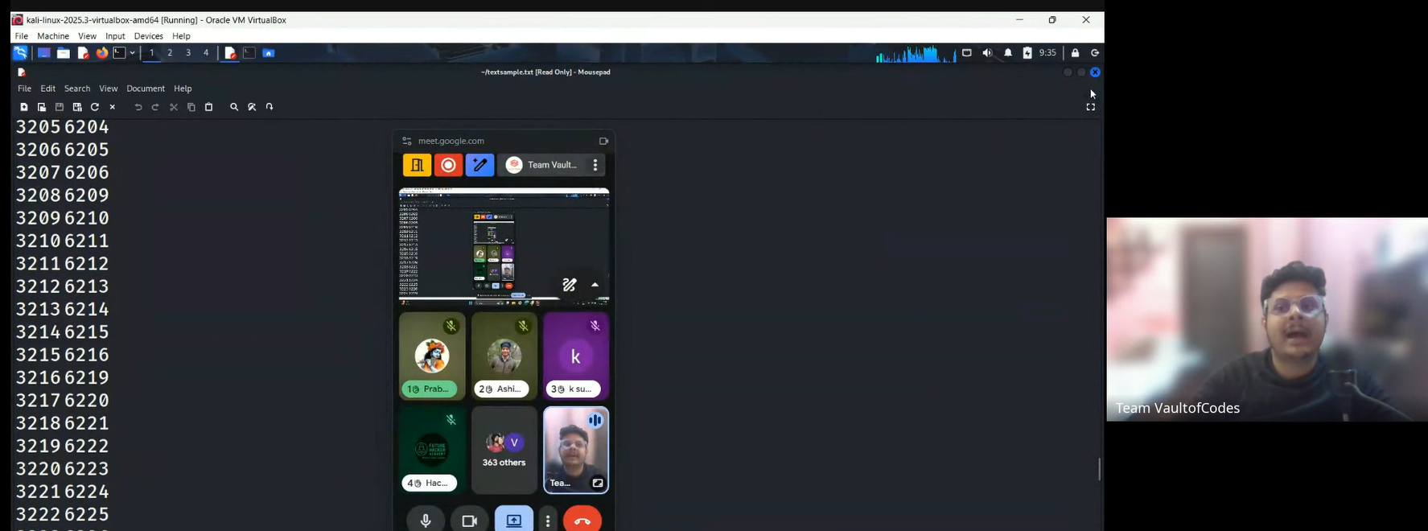Image resolution: width=1428 pixels, height=531 pixels.
Task: Select the Prab... participant tile
Action: [432, 356]
